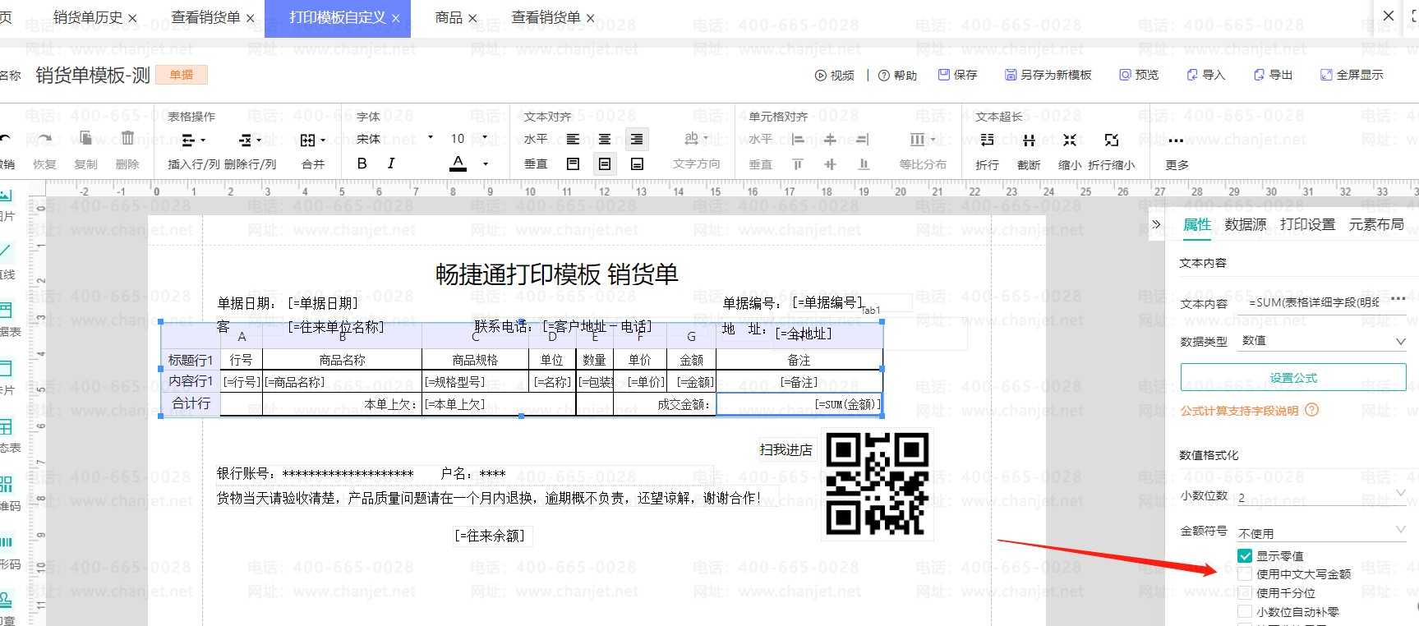The height and width of the screenshot is (626, 1419).
Task: Open the 金额符号 dropdown
Action: (1323, 532)
